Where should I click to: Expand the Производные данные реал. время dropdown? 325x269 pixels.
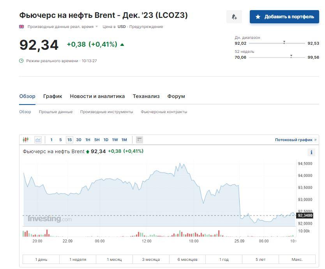click(x=97, y=27)
